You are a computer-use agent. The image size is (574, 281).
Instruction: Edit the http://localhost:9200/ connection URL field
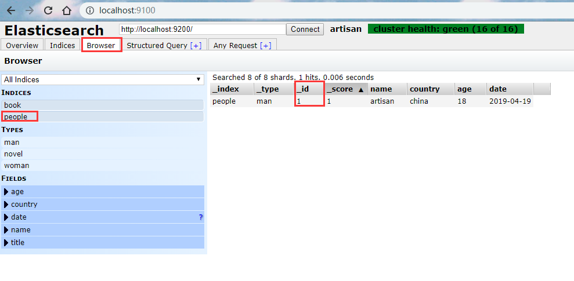(x=203, y=29)
